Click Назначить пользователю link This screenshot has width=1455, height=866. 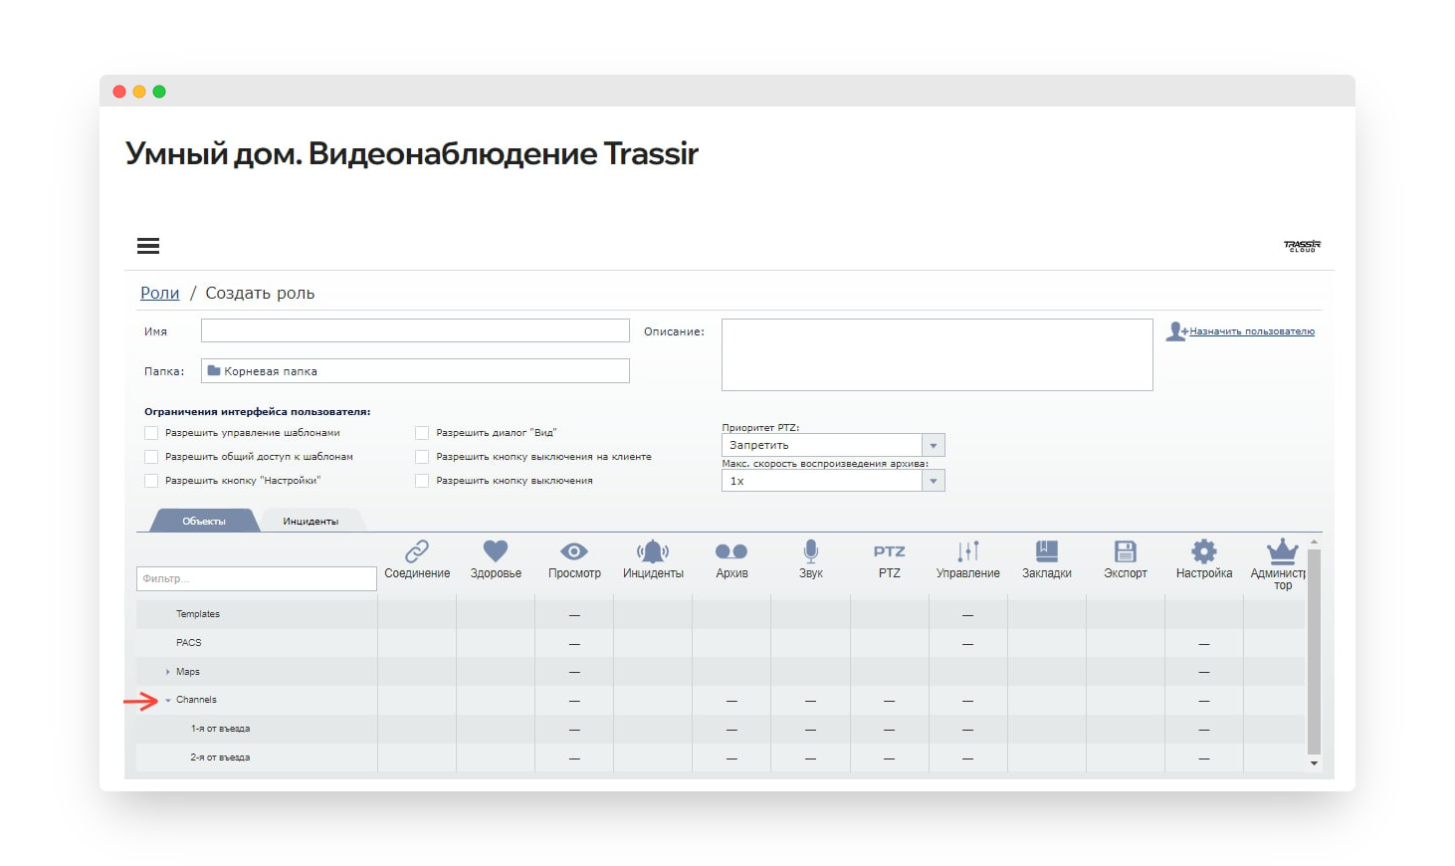pos(1252,331)
